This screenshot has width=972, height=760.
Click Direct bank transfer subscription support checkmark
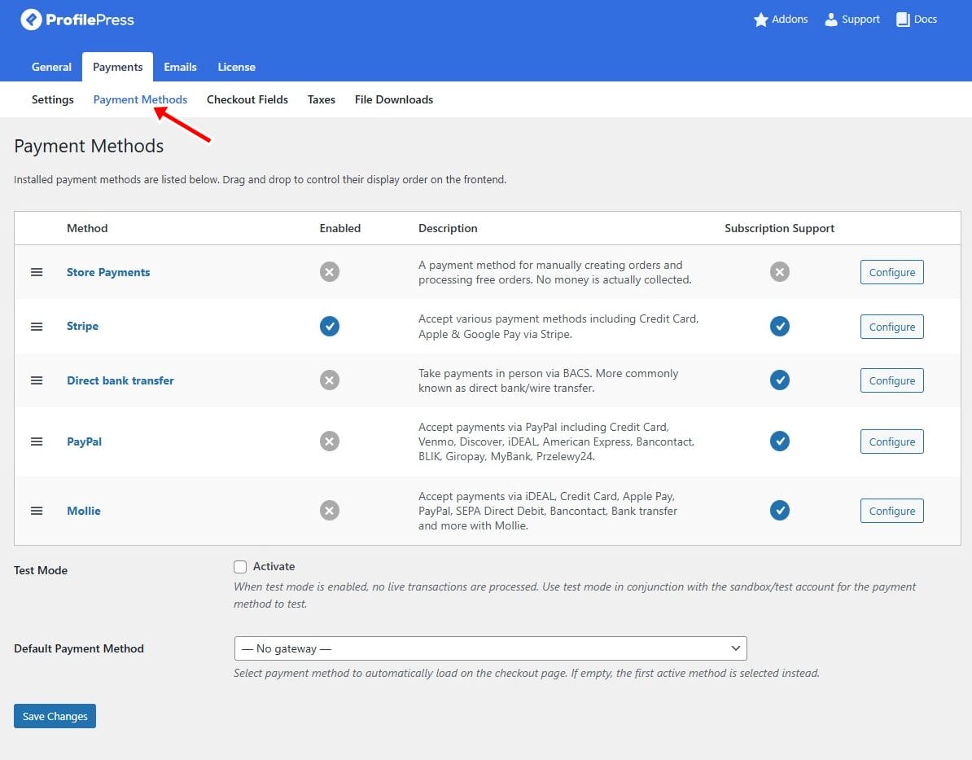coord(779,380)
